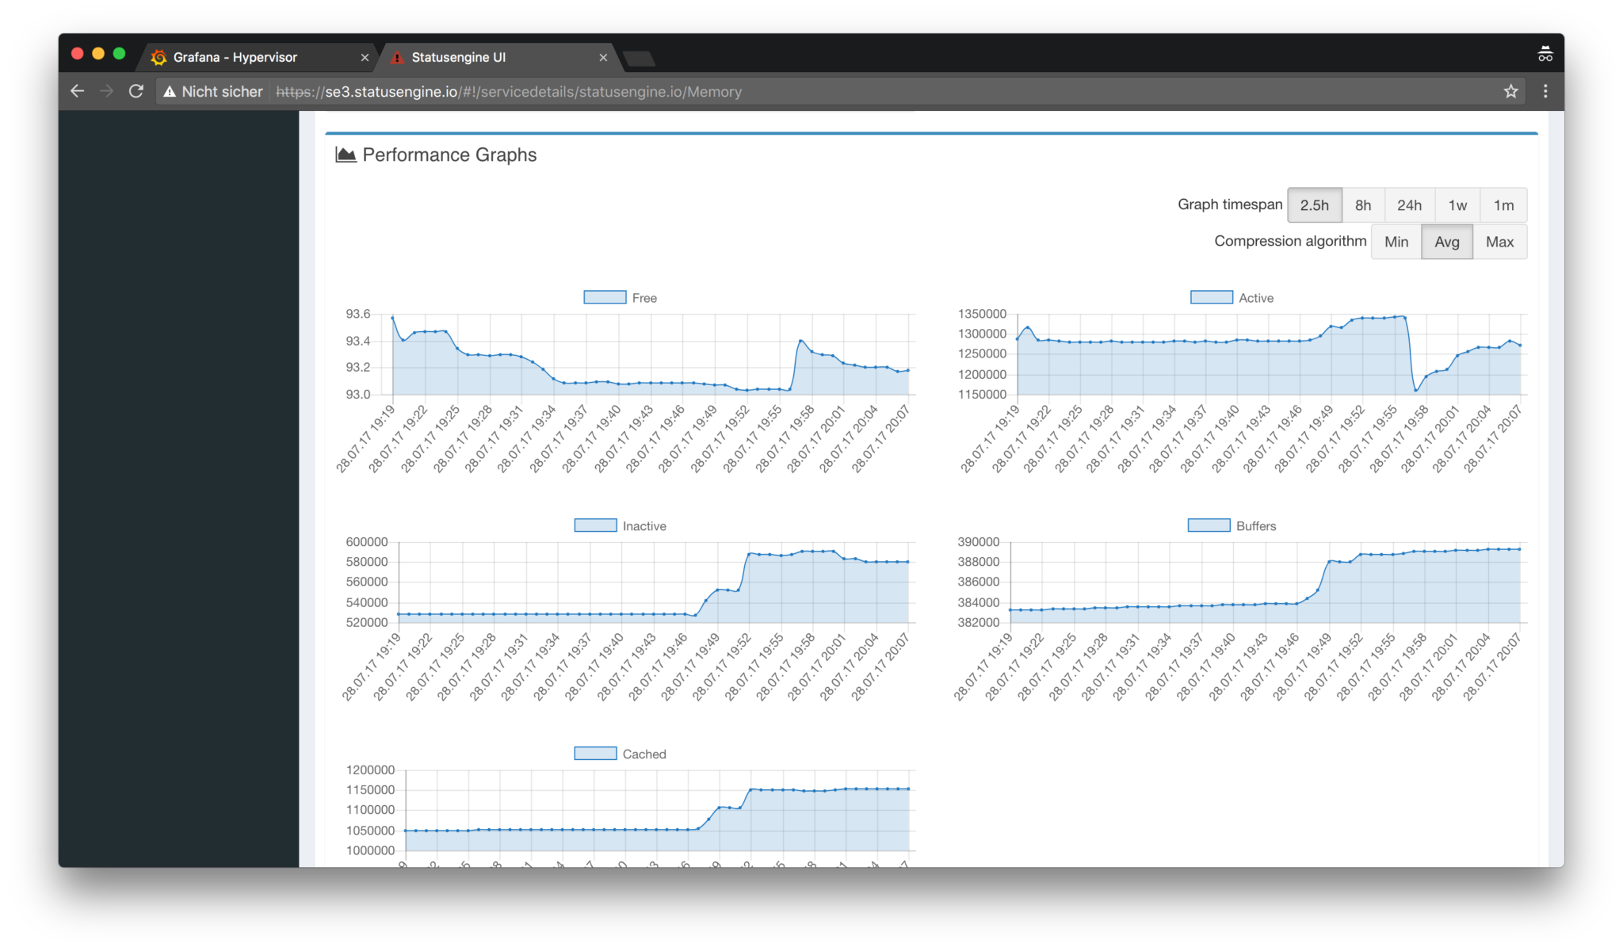The width and height of the screenshot is (1623, 951).
Task: Toggle the Buffers dataset legend swatch
Action: 1209,525
